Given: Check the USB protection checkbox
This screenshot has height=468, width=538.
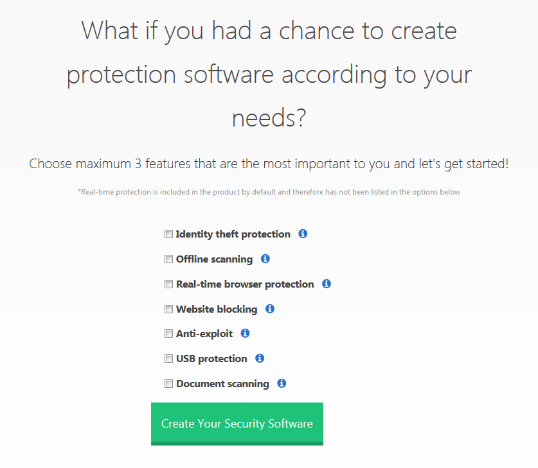Looking at the screenshot, I should coord(168,358).
